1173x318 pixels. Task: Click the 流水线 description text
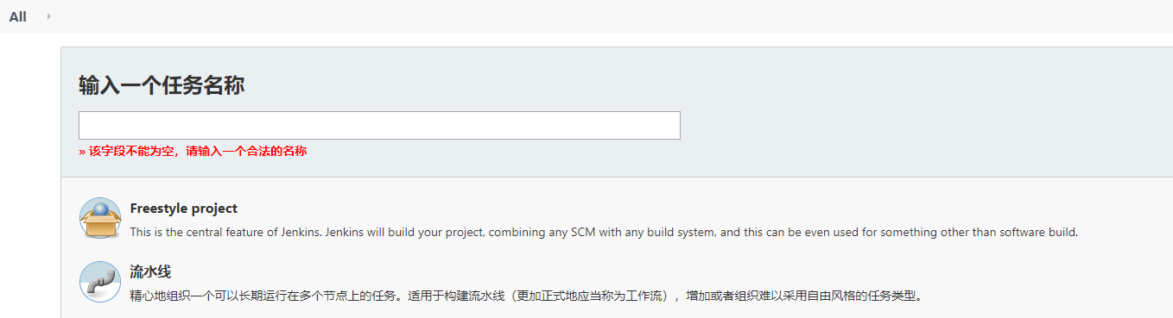[526, 296]
